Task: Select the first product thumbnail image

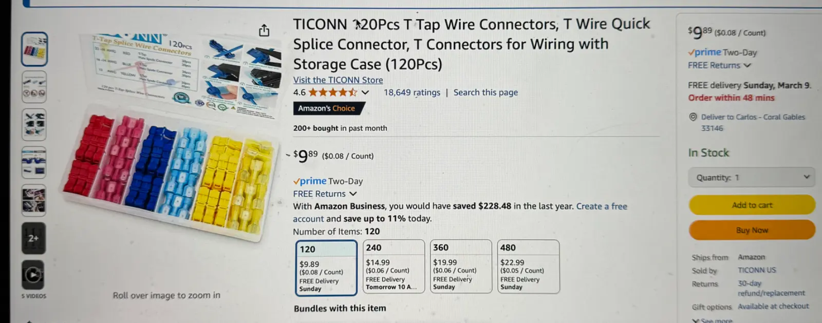Action: click(34, 49)
